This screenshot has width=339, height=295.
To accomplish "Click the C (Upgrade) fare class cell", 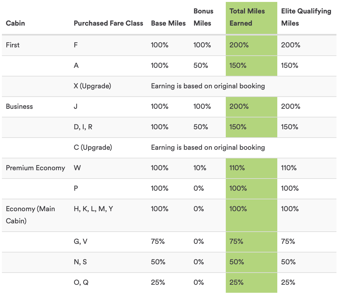I will pyautogui.click(x=93, y=147).
